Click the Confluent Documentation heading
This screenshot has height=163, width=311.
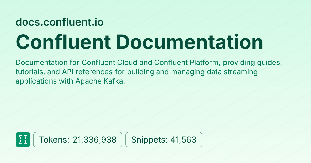[x=139, y=42]
